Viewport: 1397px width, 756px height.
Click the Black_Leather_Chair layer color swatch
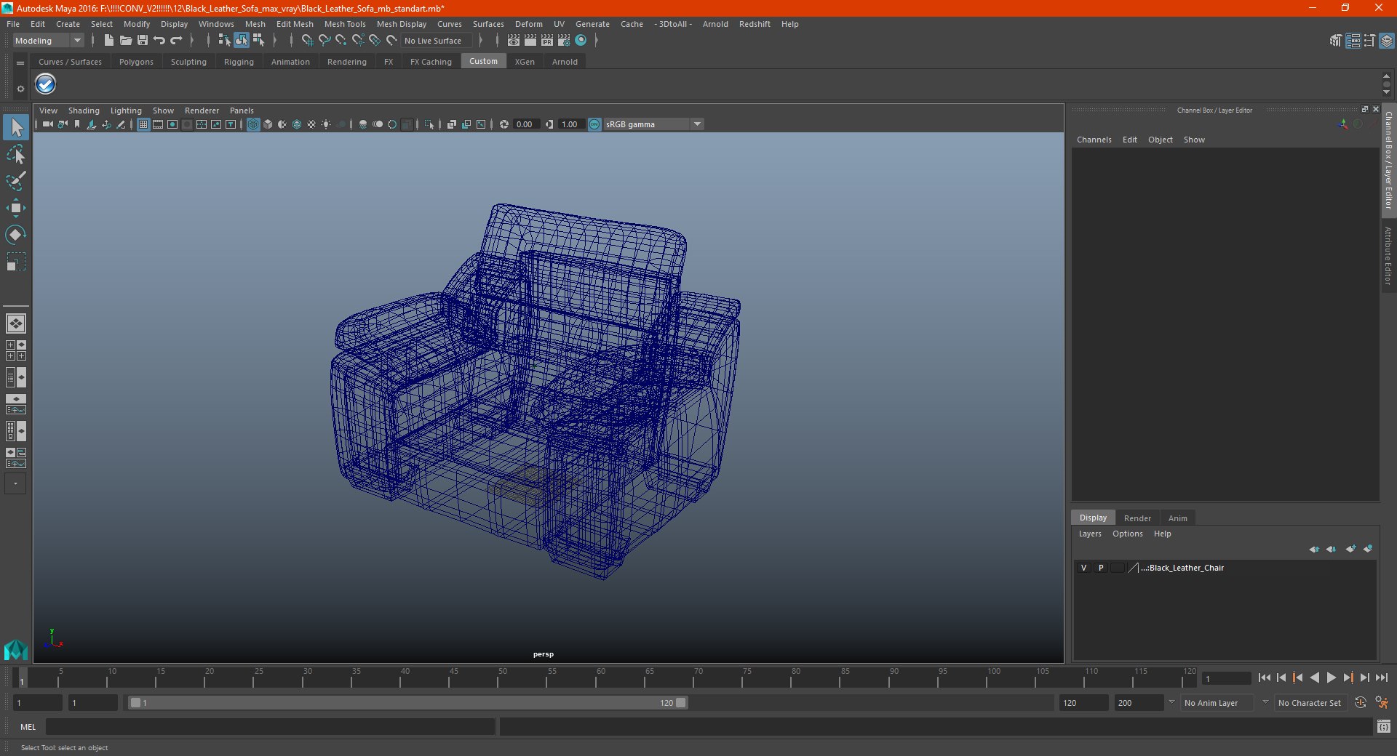[1133, 568]
